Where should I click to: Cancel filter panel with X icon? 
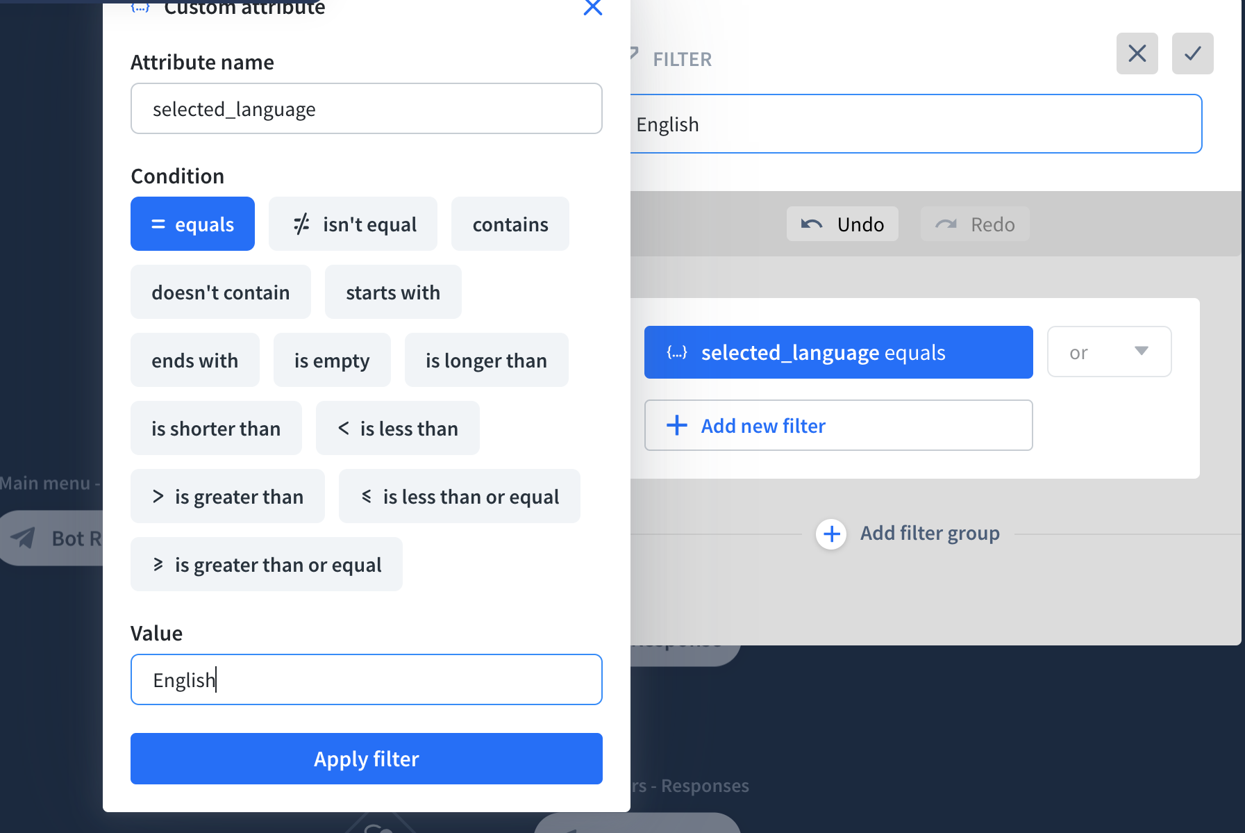tap(1137, 53)
